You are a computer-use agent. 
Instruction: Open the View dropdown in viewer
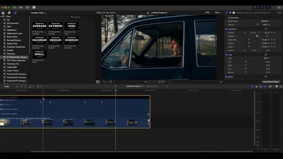218,13
